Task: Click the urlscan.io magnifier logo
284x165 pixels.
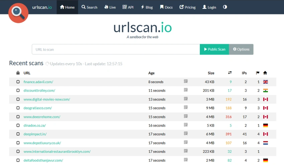Action: pyautogui.click(x=18, y=13)
